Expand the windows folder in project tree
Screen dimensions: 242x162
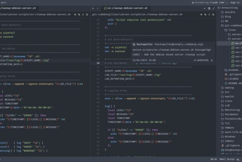[234, 70]
